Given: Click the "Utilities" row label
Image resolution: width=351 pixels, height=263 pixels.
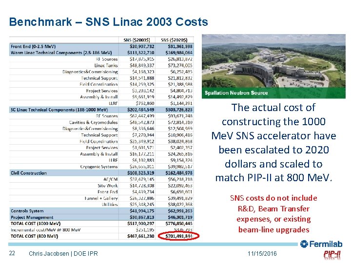Looking at the screenshot, I should click(110, 205).
